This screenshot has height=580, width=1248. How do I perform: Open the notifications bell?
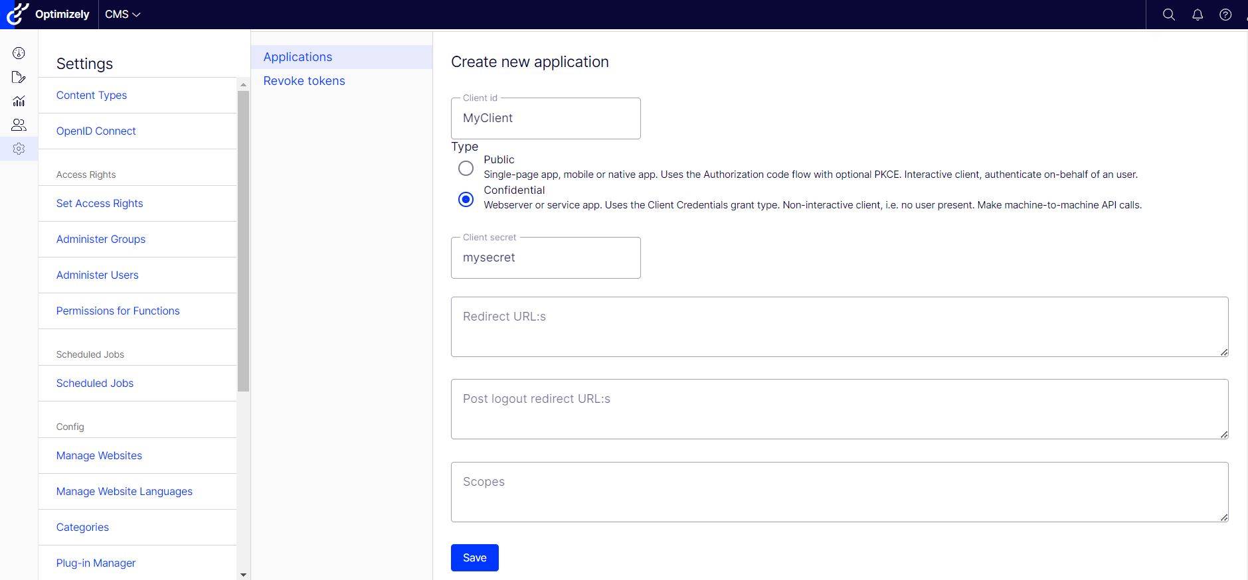tap(1198, 15)
